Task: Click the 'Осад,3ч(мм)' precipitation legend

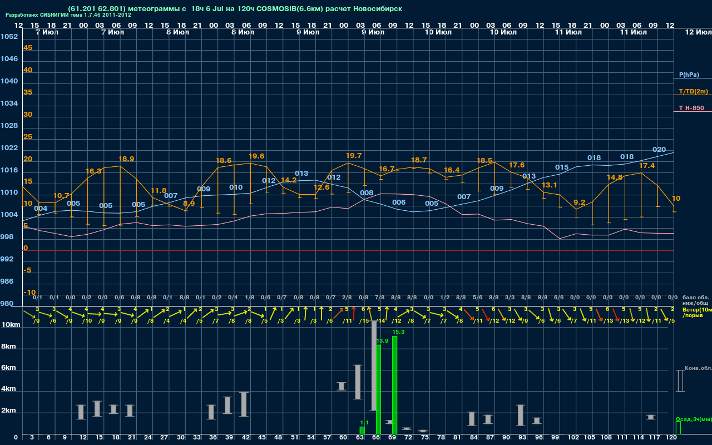Action: tap(693, 419)
